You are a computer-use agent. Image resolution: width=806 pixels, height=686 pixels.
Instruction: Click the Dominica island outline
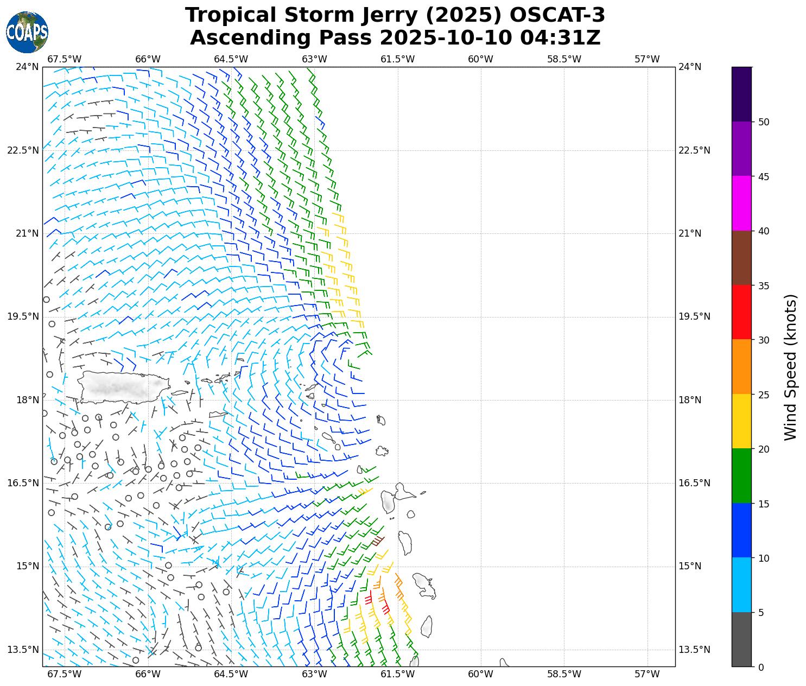405,542
